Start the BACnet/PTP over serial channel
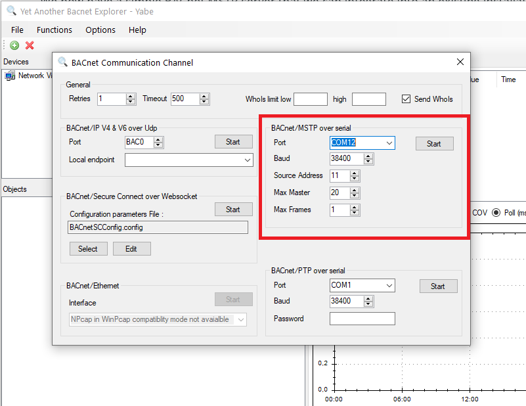 439,286
